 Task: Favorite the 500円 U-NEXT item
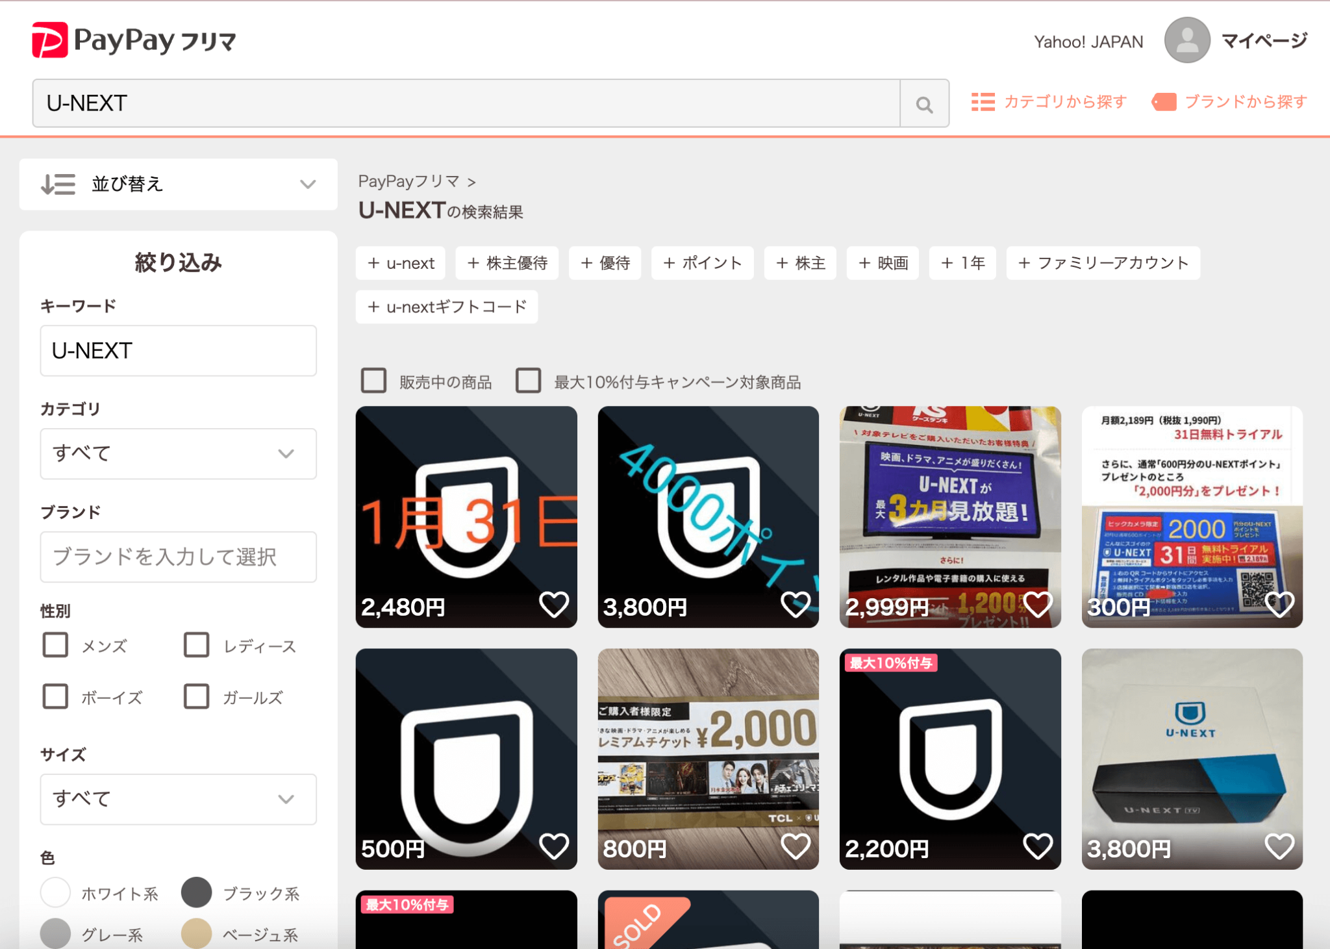553,846
